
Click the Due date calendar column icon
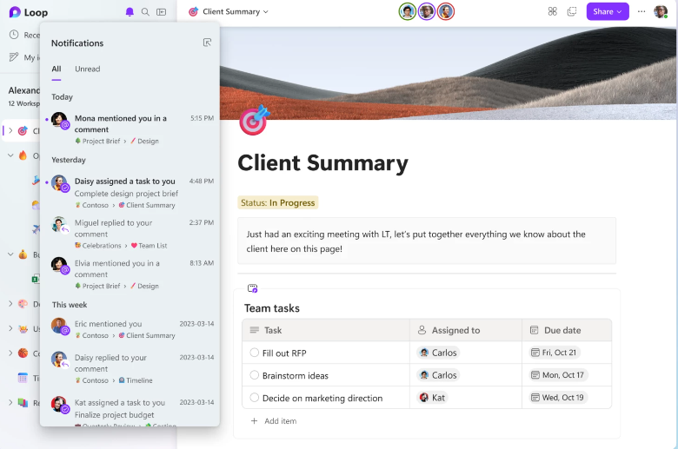534,330
